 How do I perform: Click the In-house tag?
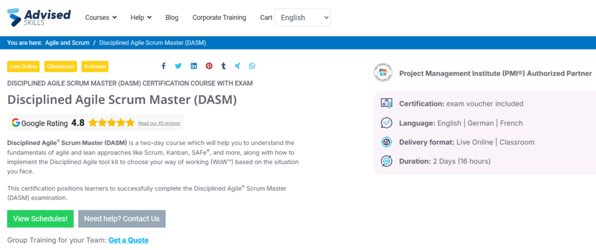[x=95, y=66]
